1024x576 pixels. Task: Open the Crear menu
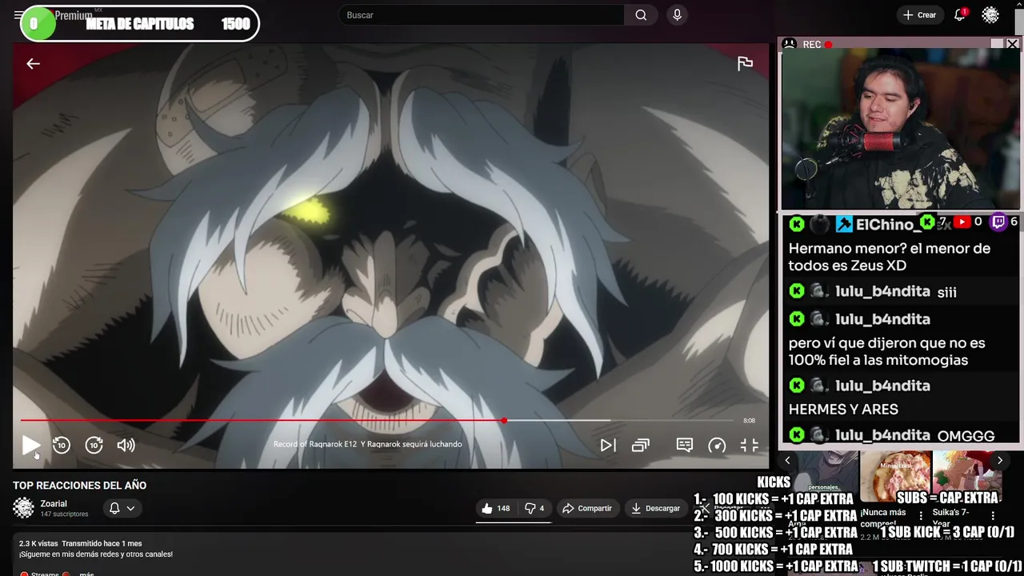919,15
